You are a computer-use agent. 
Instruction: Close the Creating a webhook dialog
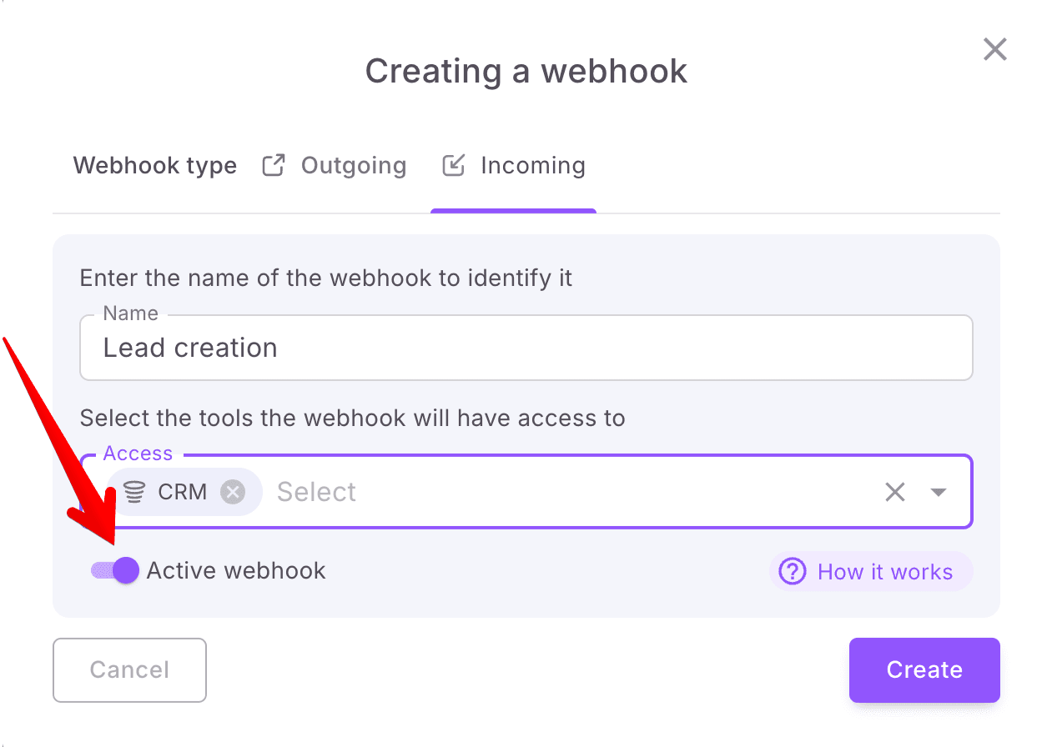994,50
